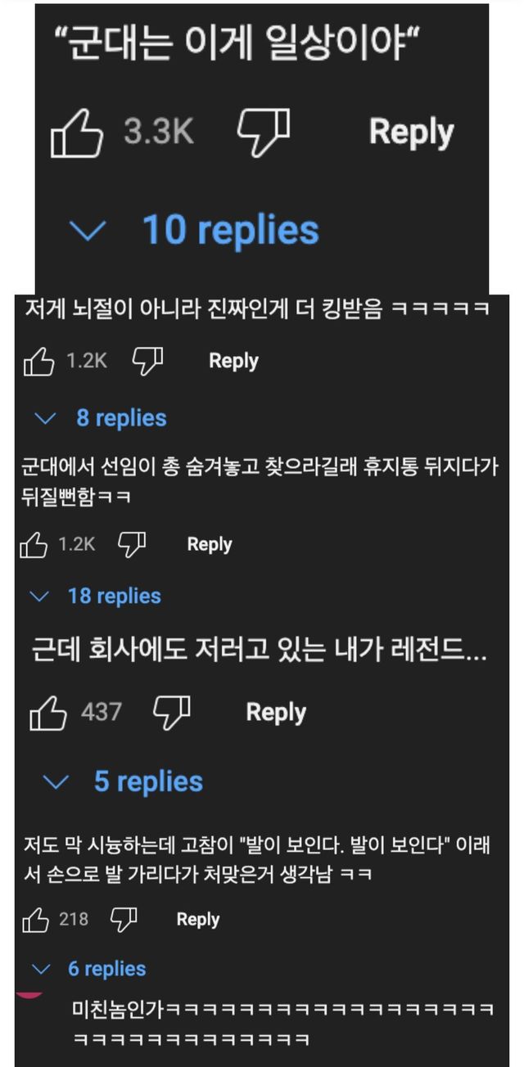The height and width of the screenshot is (1067, 524).
Task: Dislike the comment with 218 likes
Action: point(123,920)
